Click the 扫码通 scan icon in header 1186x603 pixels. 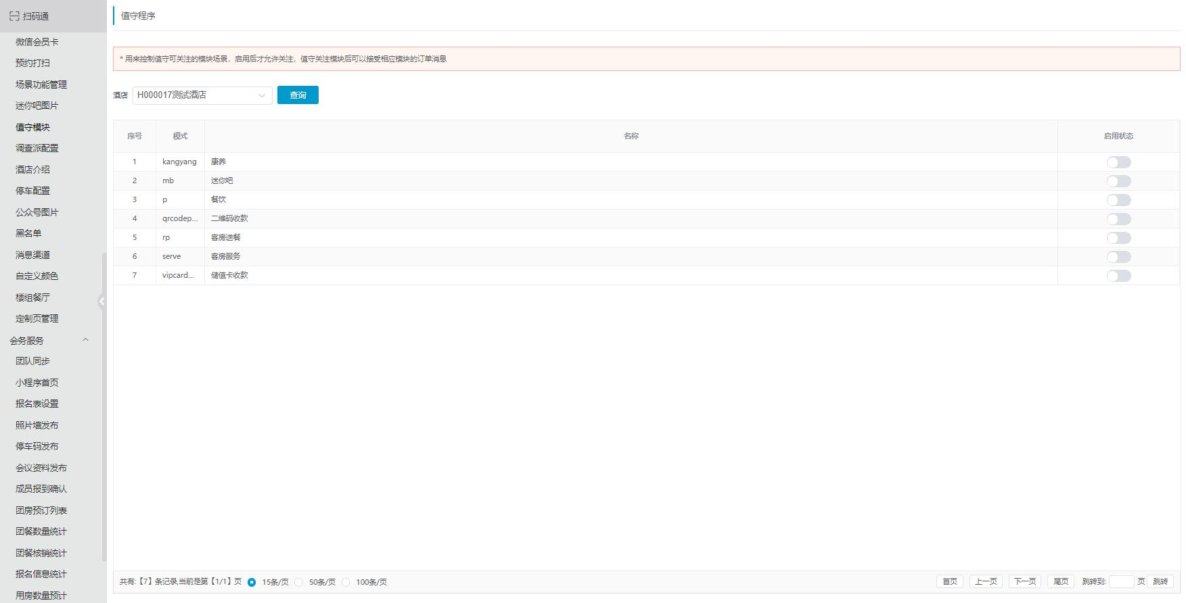click(x=14, y=16)
